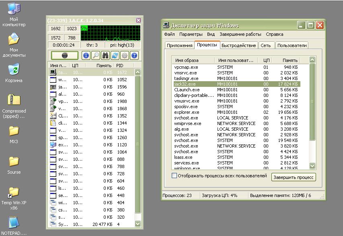Enable Отображать процессы всех пользователей checkbox
Image resolution: width=343 pixels, height=236 pixels.
(x=174, y=176)
